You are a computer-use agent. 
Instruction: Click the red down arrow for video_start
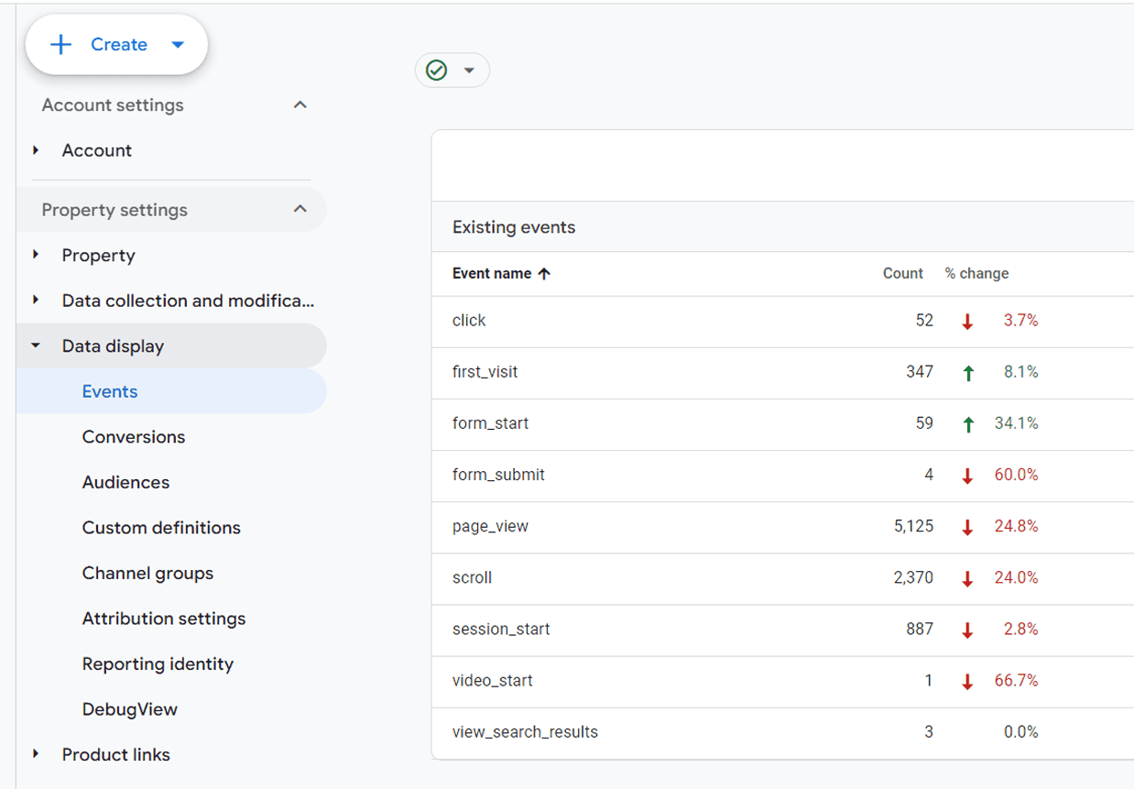point(967,681)
